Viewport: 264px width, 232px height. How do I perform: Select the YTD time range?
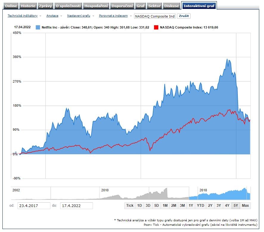pos(201,206)
